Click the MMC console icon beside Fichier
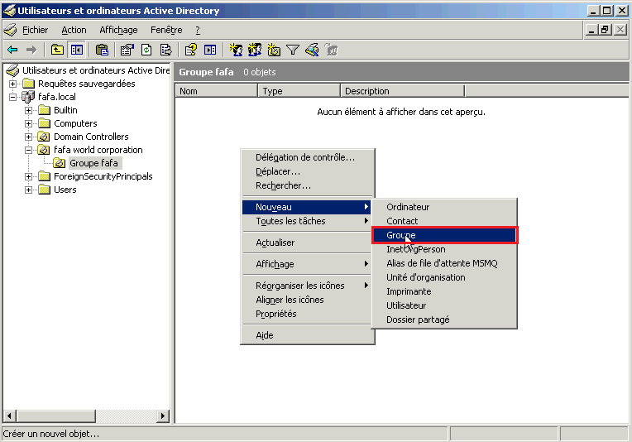632x442 pixels. coord(11,30)
